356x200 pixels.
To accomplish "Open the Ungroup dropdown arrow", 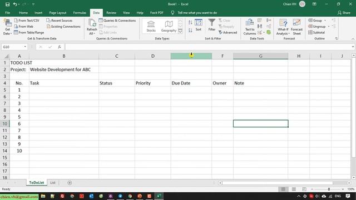I will [x=329, y=27].
